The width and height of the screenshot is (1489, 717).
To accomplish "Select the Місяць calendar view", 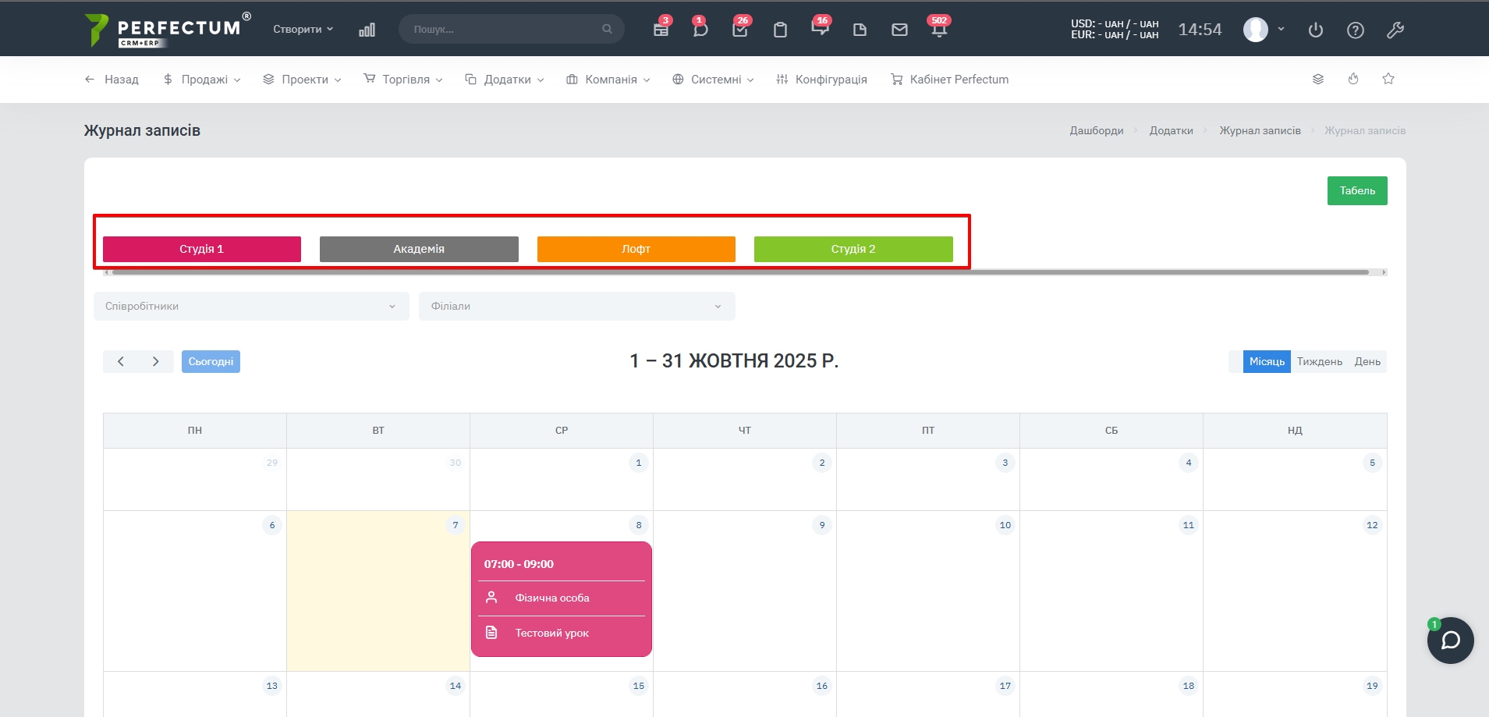I will (x=1267, y=361).
